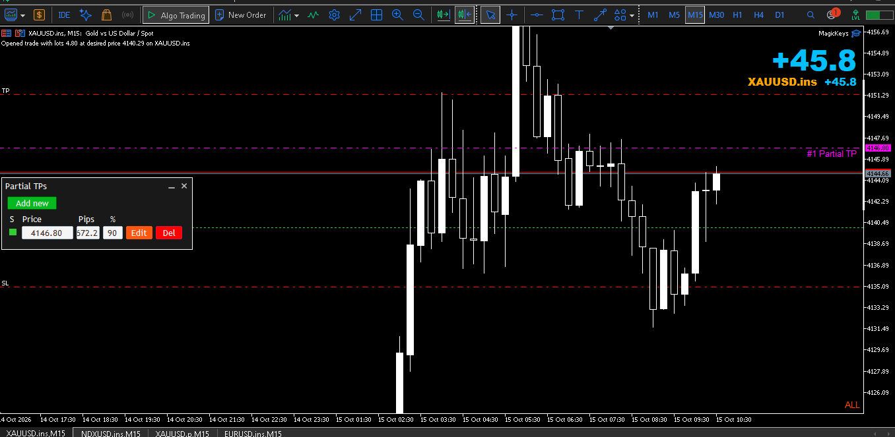Image resolution: width=895 pixels, height=437 pixels.
Task: Toggle Algo Trading
Action: coord(176,15)
